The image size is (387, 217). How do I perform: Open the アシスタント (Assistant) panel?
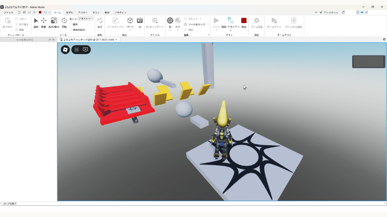(329, 13)
